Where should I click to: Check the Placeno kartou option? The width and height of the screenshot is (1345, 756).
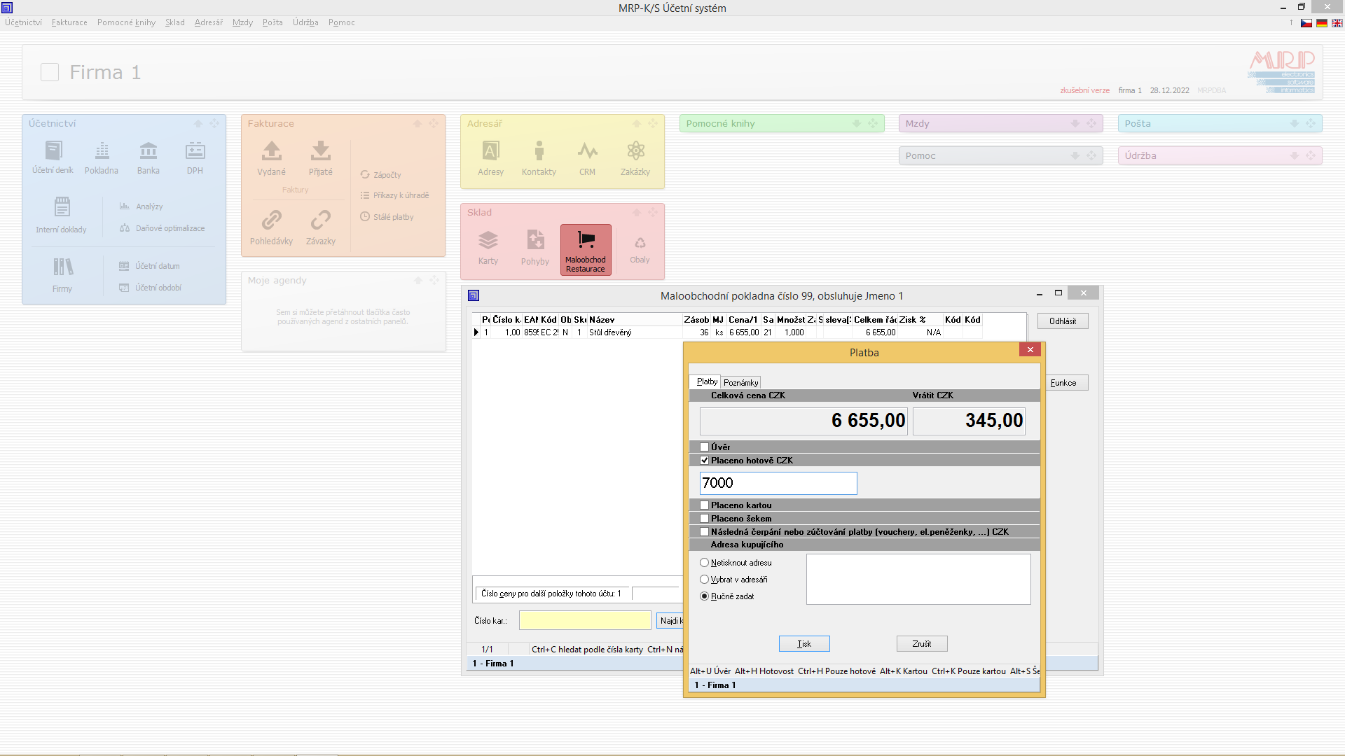coord(705,505)
